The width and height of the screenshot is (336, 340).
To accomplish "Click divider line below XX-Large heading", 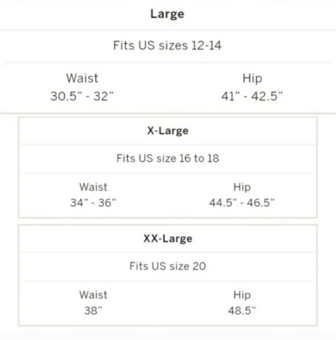I will point(168,253).
